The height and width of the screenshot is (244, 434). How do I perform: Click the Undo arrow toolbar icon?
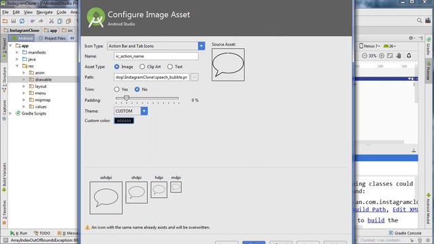[33, 21]
